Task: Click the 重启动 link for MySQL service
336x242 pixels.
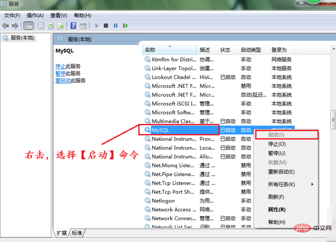Action: (x=63, y=81)
